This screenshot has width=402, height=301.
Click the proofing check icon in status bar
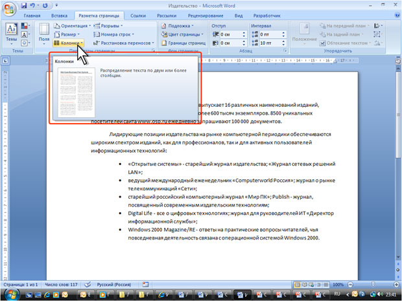click(x=88, y=285)
